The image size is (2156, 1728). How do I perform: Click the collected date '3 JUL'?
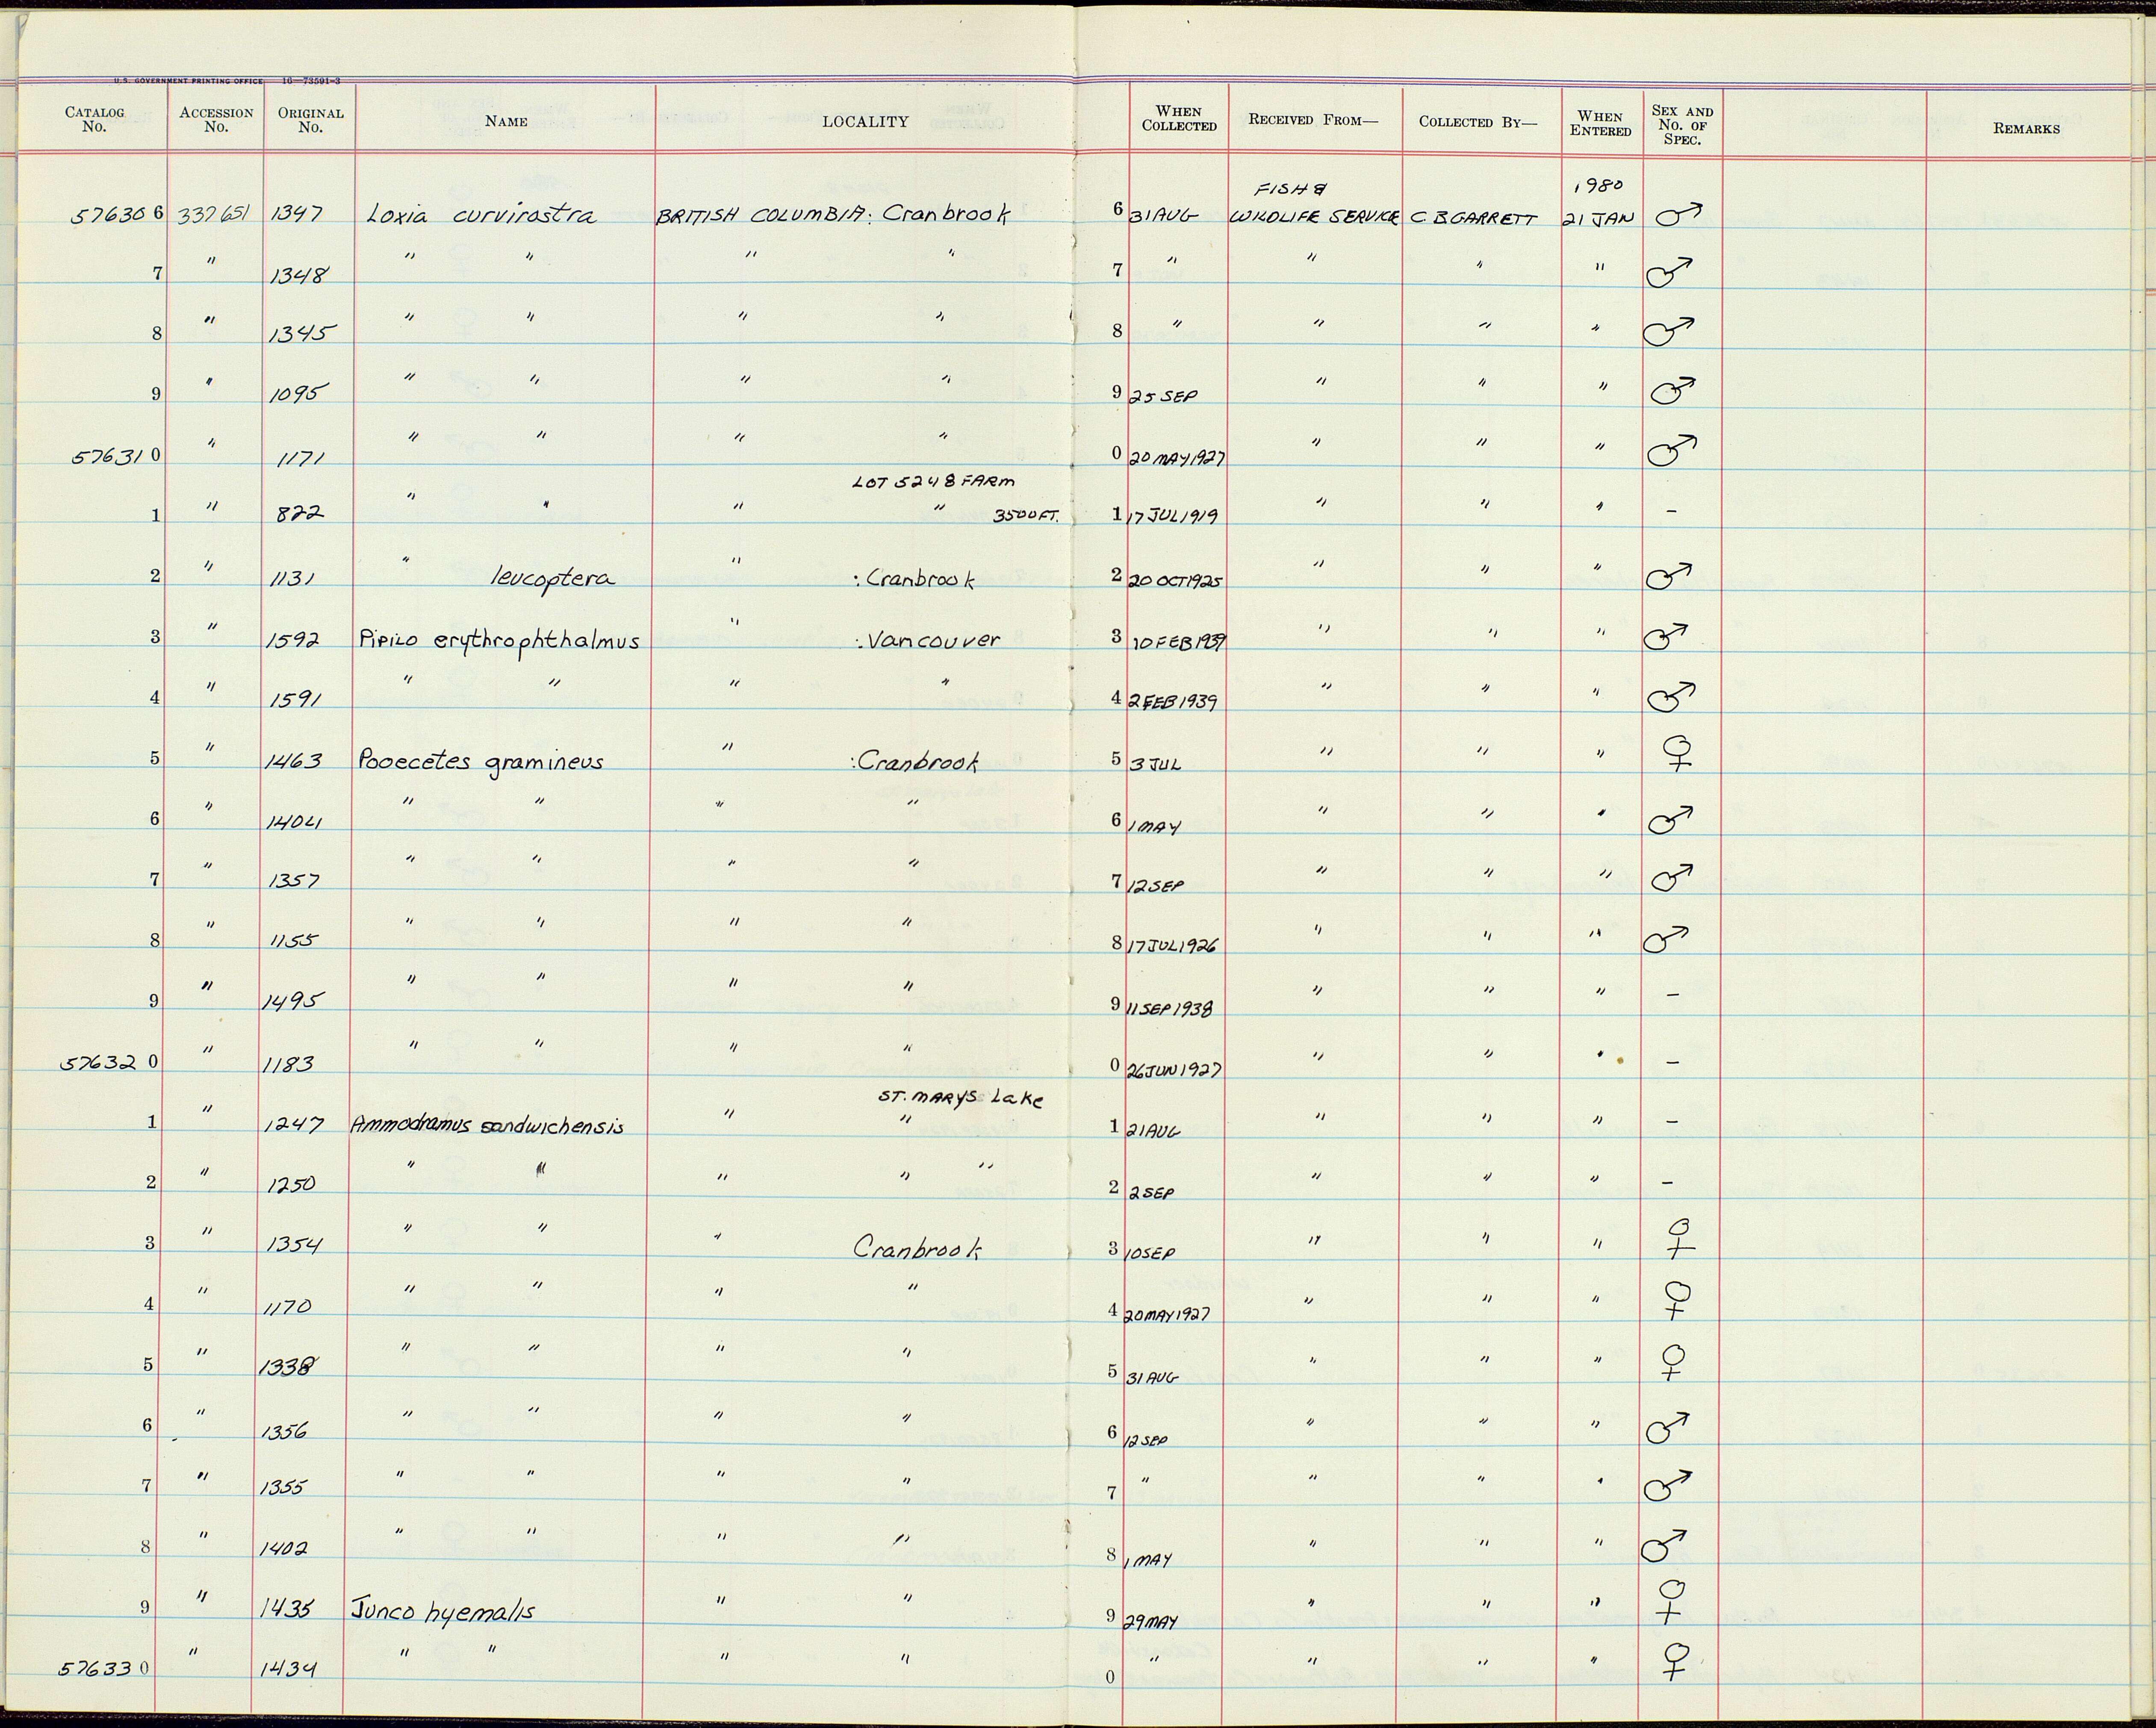[1155, 764]
